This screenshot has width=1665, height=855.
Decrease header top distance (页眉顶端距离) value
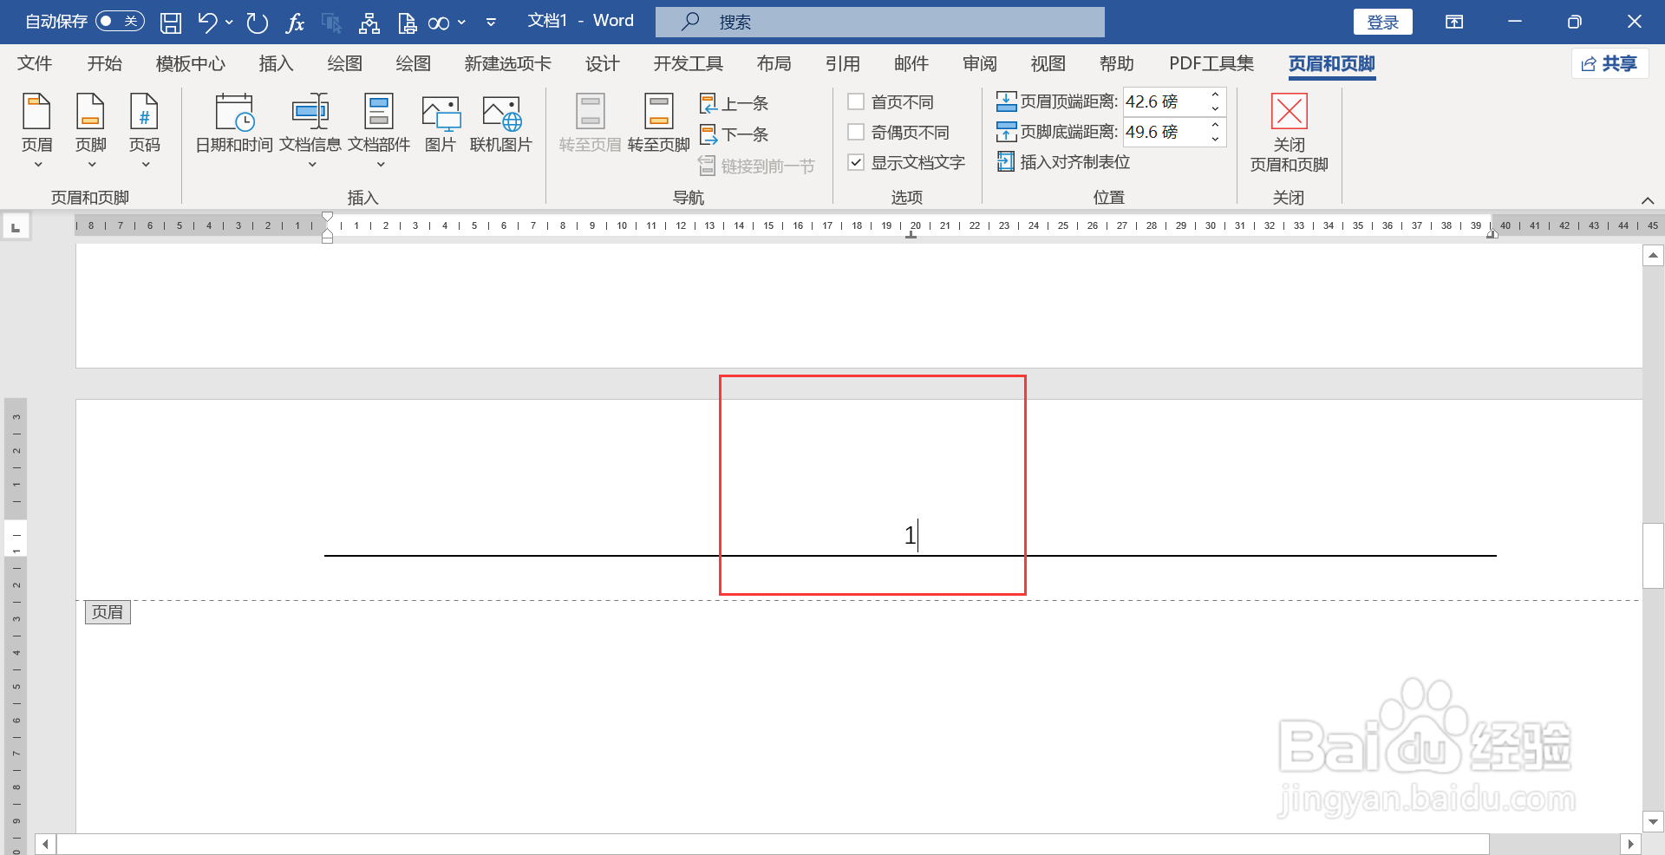[x=1215, y=108]
